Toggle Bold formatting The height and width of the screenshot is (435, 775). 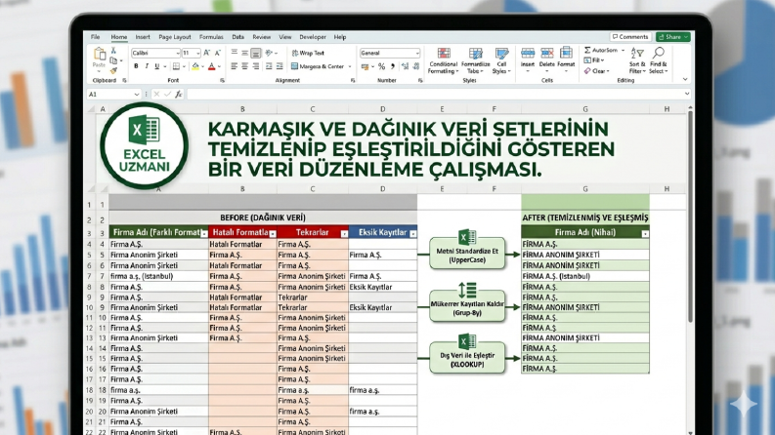136,66
